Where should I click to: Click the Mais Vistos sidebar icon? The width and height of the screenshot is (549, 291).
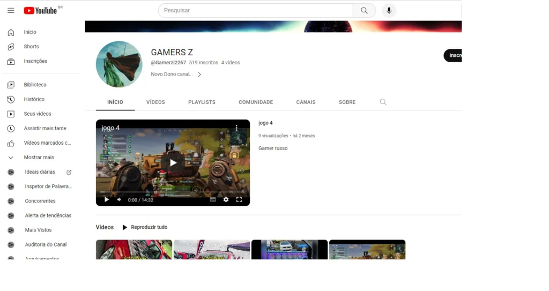click(11, 230)
